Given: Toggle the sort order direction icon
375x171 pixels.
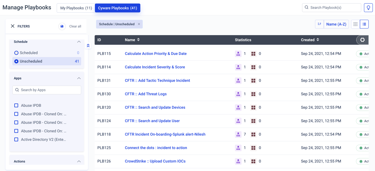Looking at the screenshot, I should click(x=319, y=24).
